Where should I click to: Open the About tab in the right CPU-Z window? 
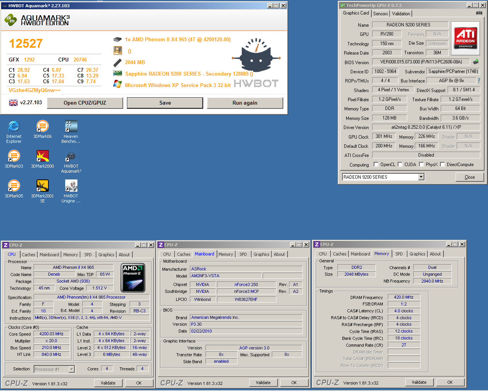pyautogui.click(x=435, y=254)
